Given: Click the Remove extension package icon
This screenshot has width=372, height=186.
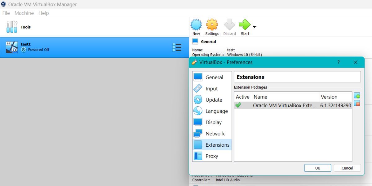Looking at the screenshot, I should pos(357,104).
